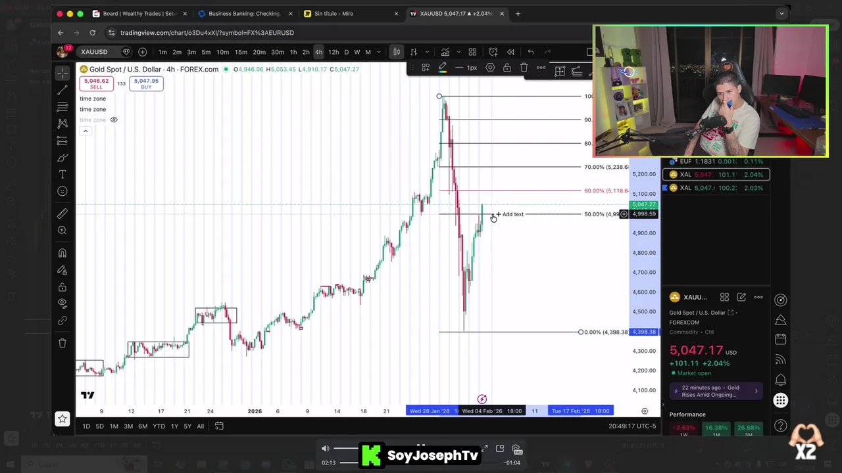Delete the selected Fibonacci drawing
This screenshot has height=473, width=842.
coord(524,68)
